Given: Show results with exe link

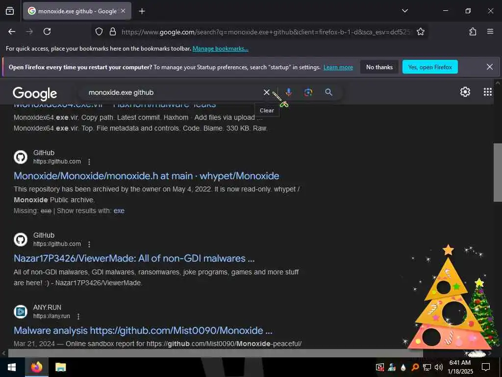Looking at the screenshot, I should click(119, 211).
